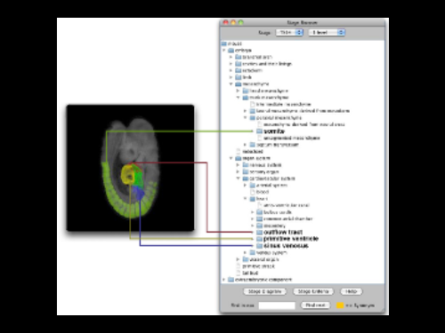The image size is (445, 333).
Task: Collapse the heart tree node
Action: click(x=246, y=199)
